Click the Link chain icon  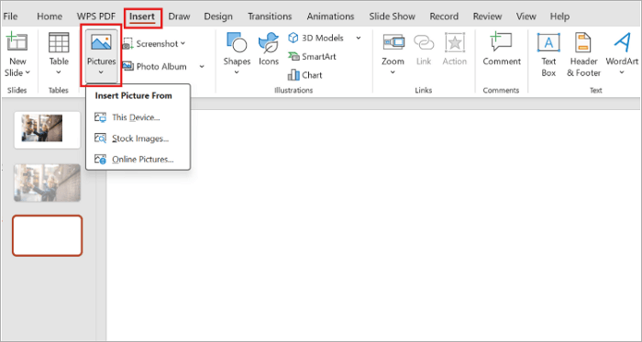pos(424,42)
